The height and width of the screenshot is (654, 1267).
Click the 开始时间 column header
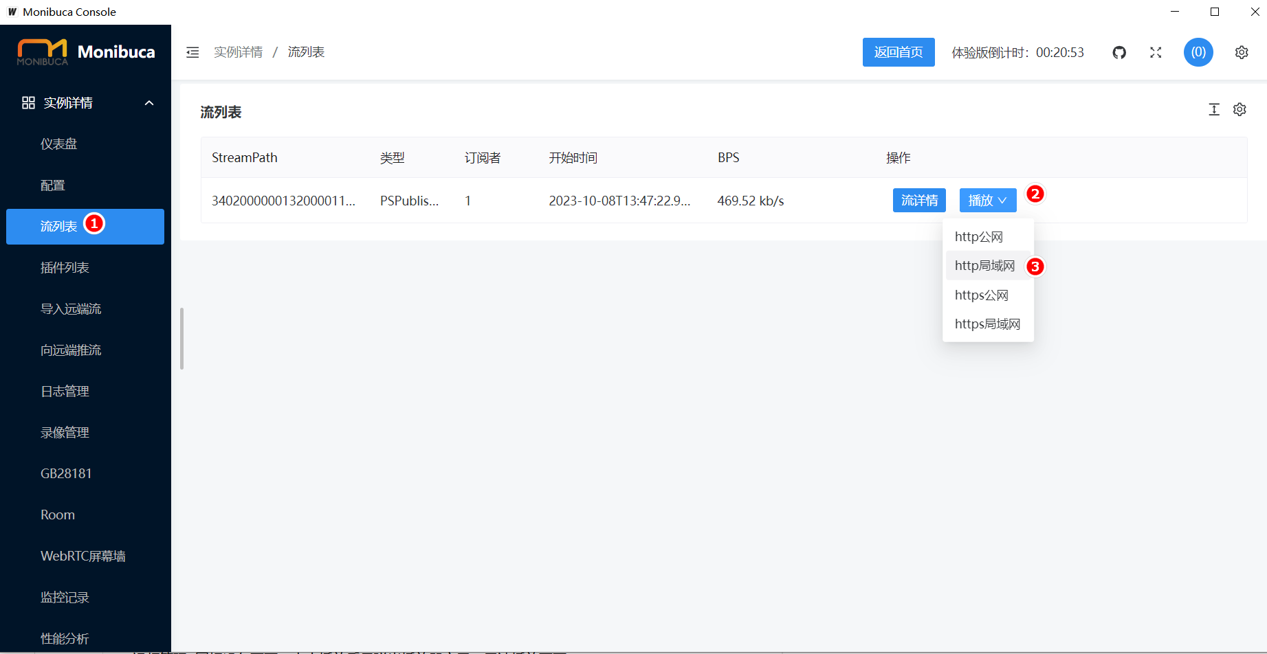tap(573, 158)
